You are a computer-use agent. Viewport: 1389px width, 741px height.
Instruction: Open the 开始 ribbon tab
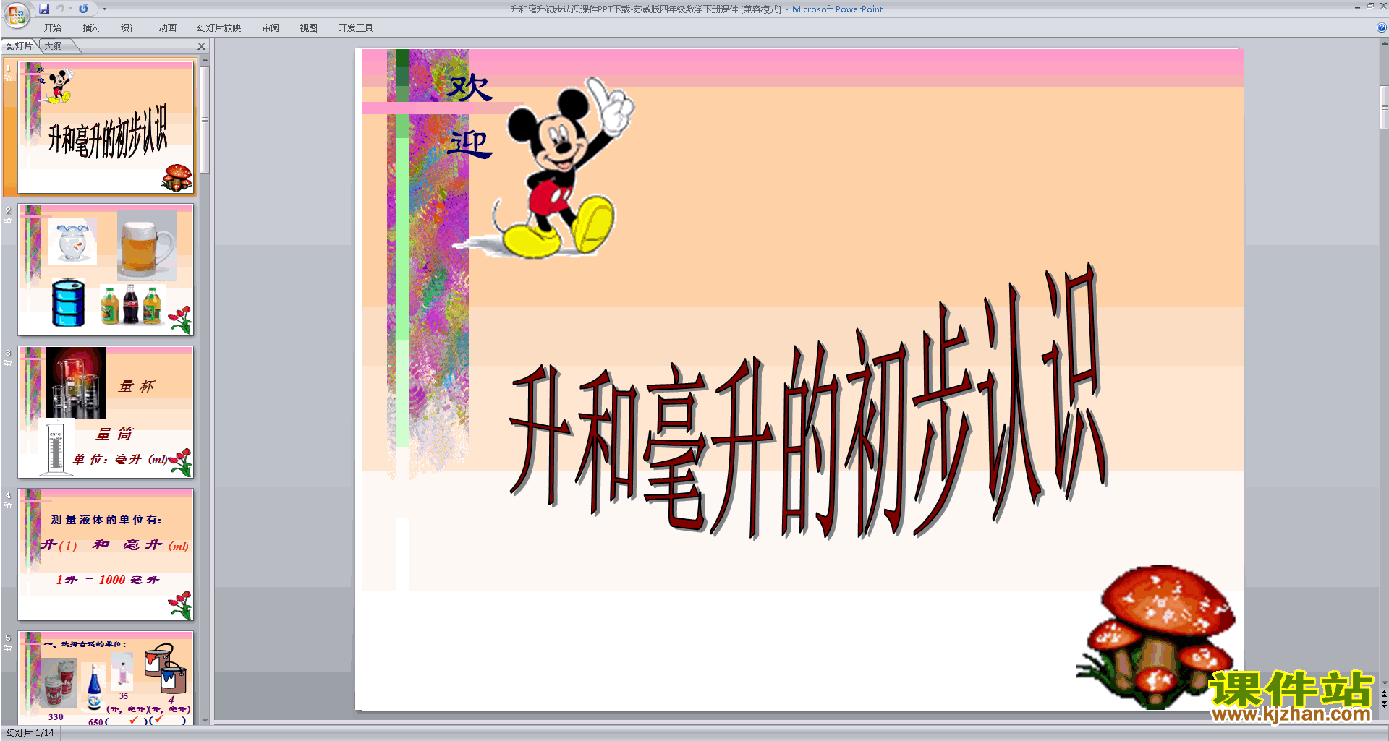point(53,28)
